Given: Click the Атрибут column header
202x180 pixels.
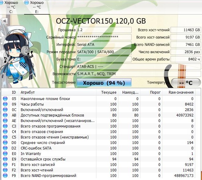Looking at the screenshot, I should (x=57, y=92).
